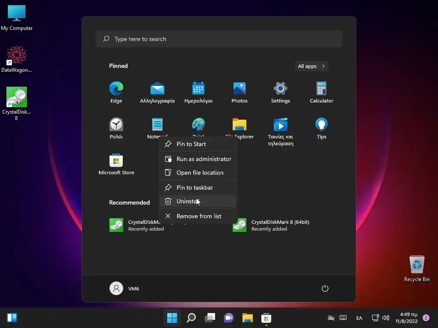Screen dimensions: 438x328
Task: Click the OneDrive cloud tray icon
Action: tap(331, 318)
